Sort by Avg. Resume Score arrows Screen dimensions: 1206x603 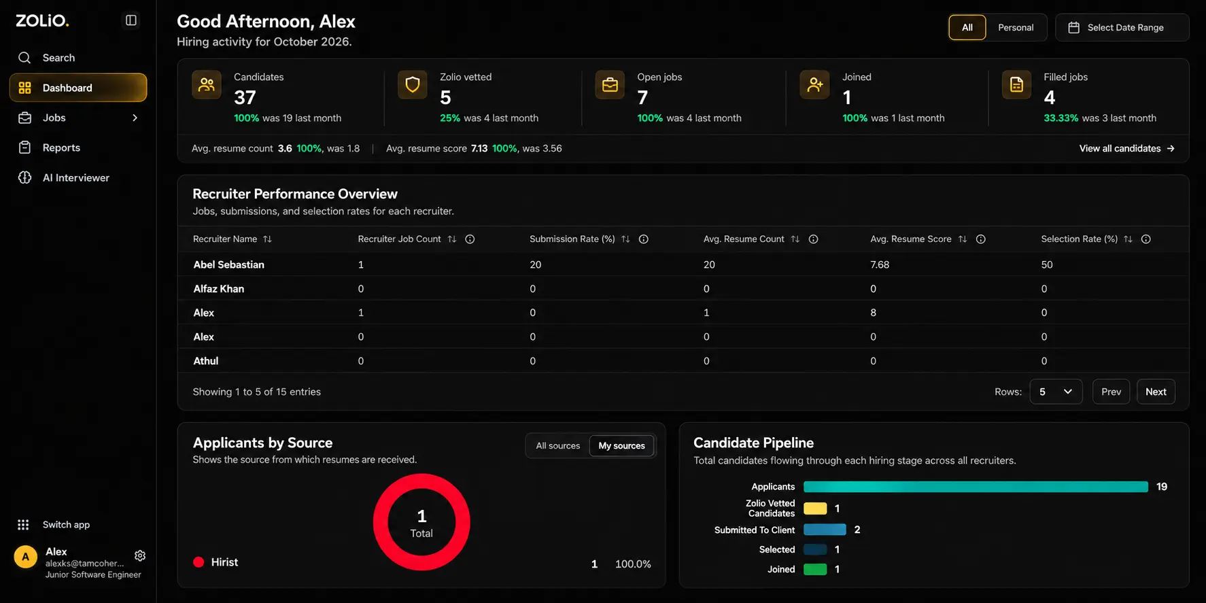point(962,239)
